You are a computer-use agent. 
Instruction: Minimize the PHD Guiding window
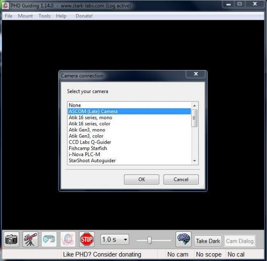pos(229,4)
